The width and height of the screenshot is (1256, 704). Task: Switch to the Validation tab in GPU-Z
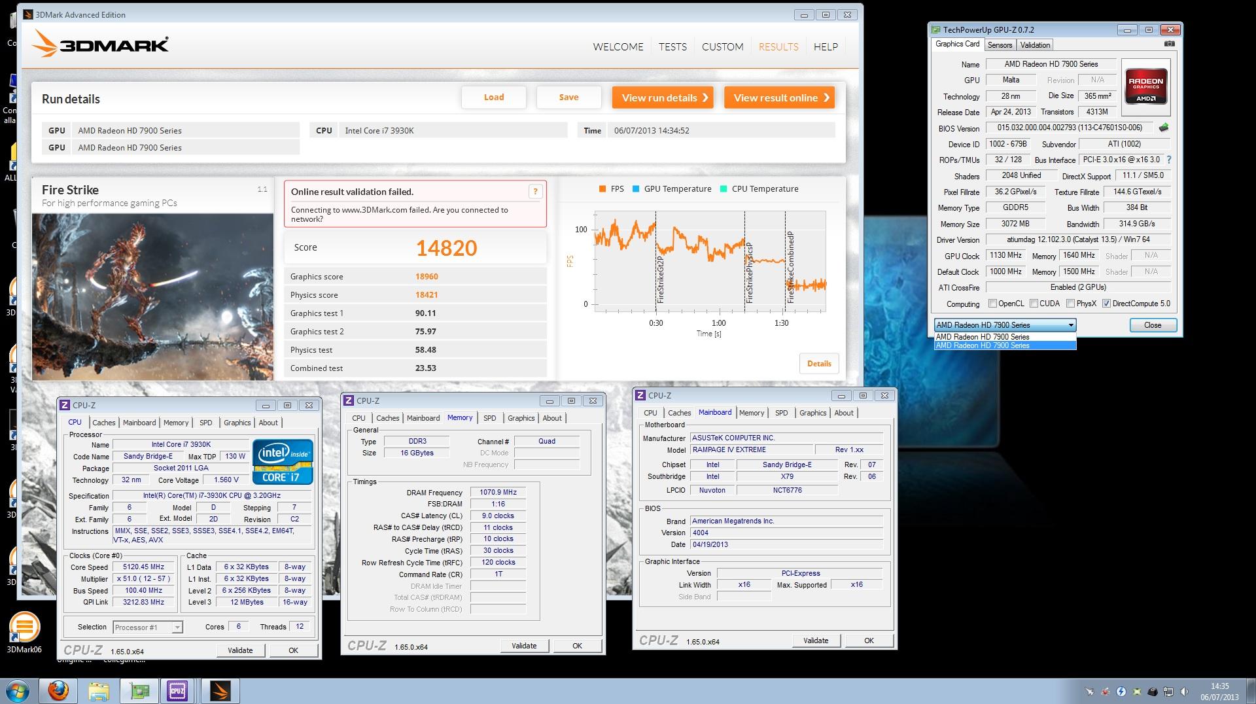1035,44
